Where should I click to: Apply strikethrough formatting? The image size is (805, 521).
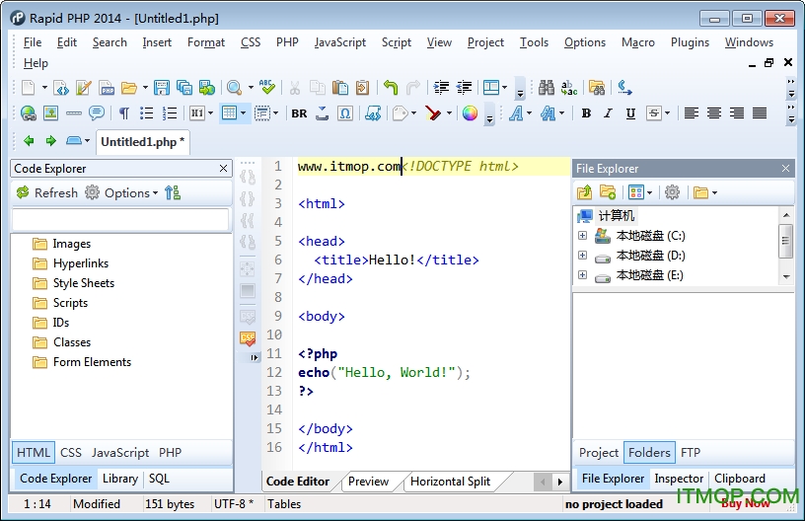pos(653,112)
